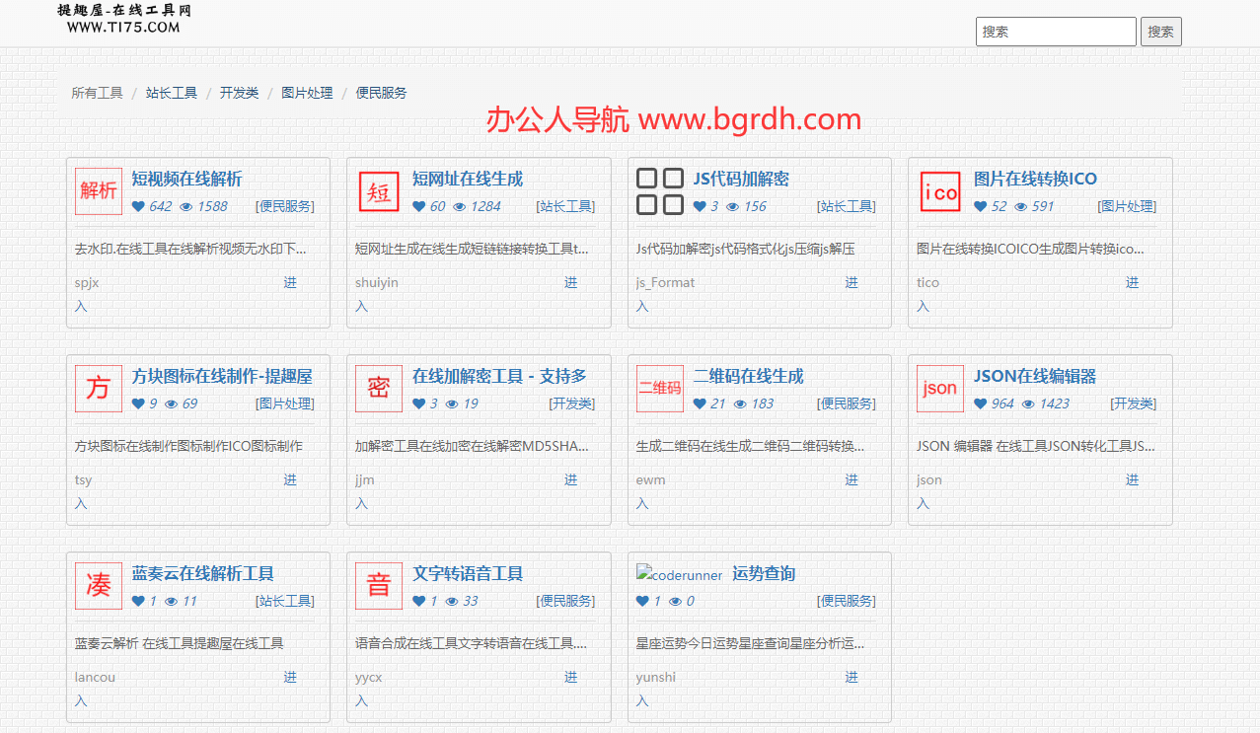This screenshot has width=1260, height=733.
Task: Click the red 二维码 QR code icon
Action: (x=660, y=389)
